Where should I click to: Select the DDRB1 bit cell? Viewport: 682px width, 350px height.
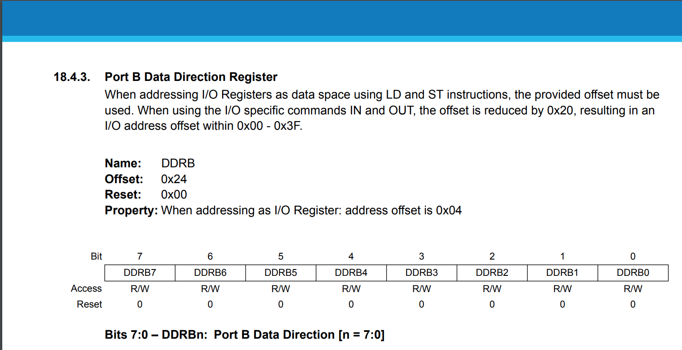[563, 273]
